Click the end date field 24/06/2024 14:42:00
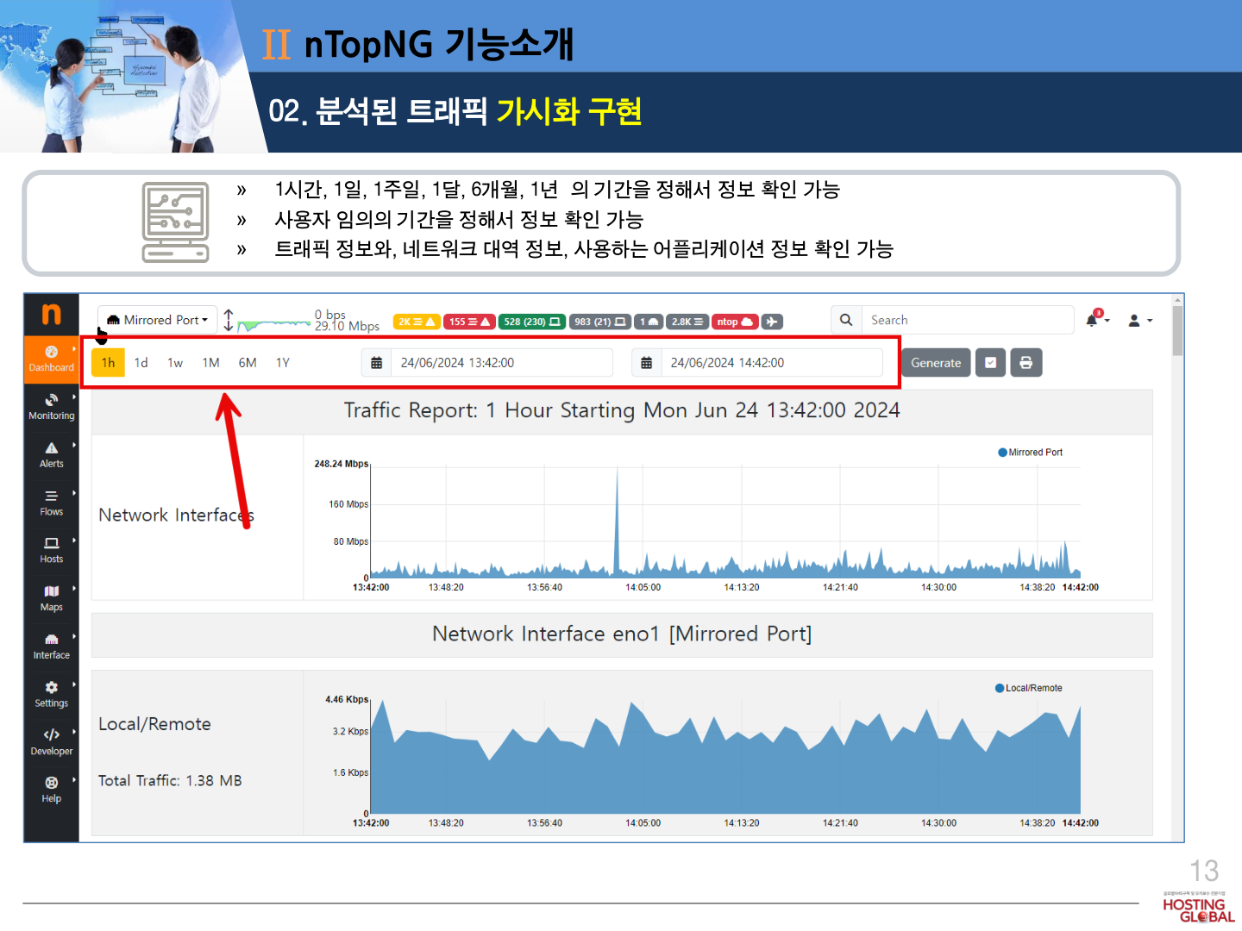Screen dimensions: 1242x931 (772, 363)
